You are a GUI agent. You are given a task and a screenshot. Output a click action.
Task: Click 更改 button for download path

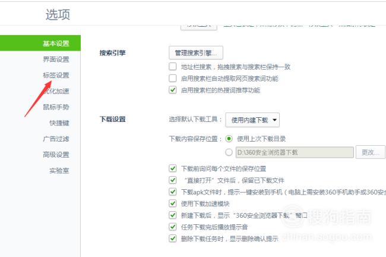click(370, 152)
